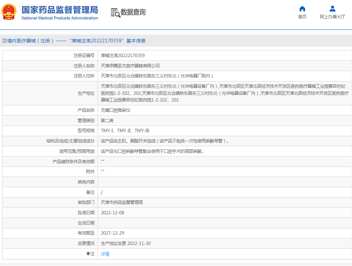
Task: Click the 变更情况 row label
Action: [x=86, y=244]
